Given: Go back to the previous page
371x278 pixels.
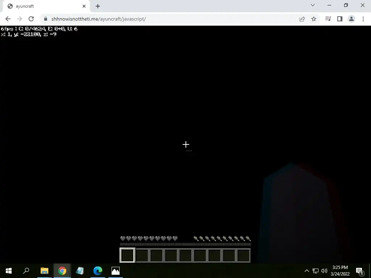Looking at the screenshot, I should pos(8,19).
